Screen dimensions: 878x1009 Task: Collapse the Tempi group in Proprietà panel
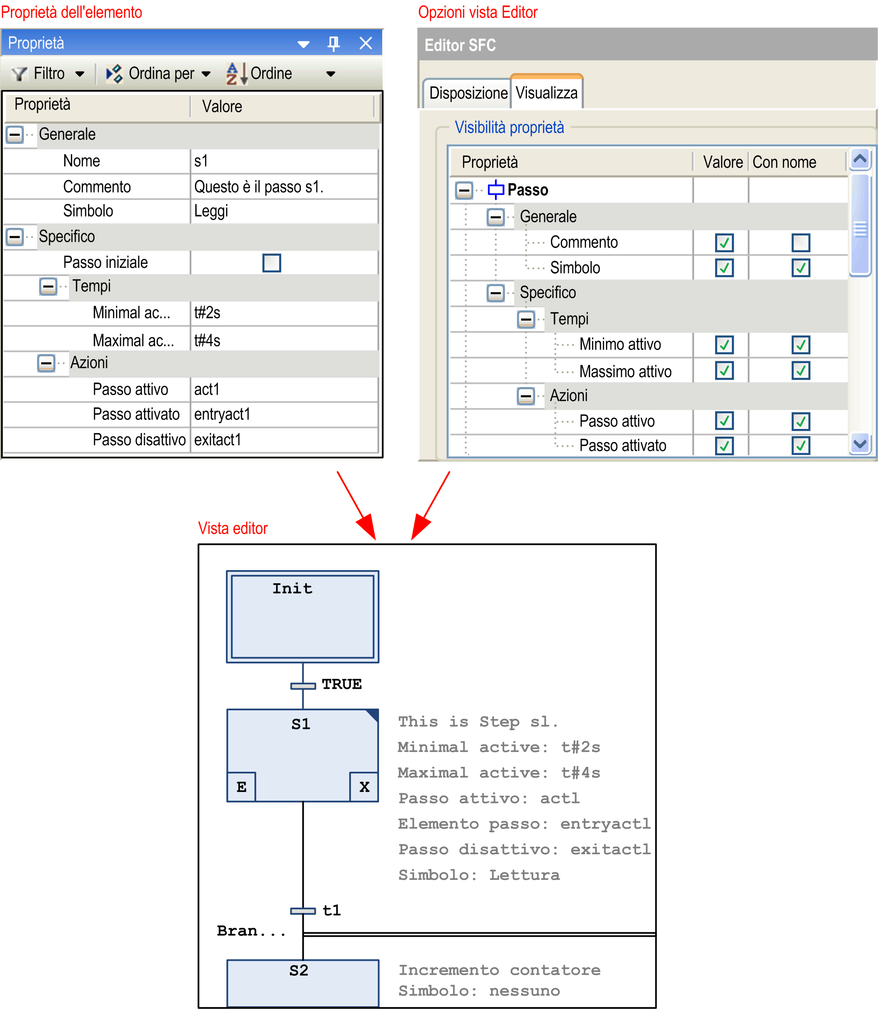(x=48, y=286)
